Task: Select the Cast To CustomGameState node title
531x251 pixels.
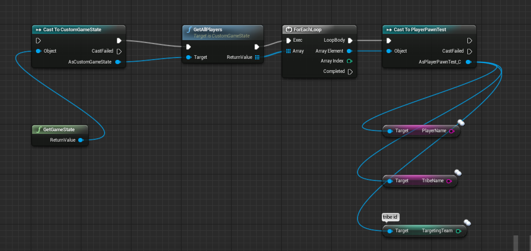Action: (72, 30)
